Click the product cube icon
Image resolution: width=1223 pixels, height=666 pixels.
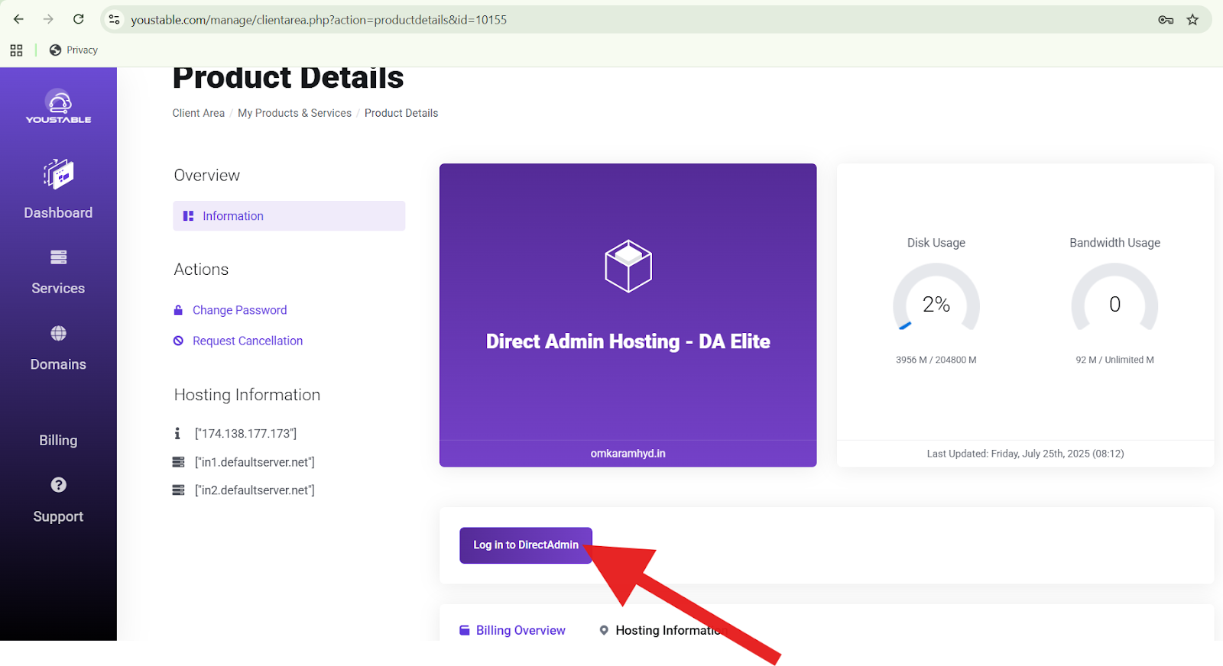[628, 267]
